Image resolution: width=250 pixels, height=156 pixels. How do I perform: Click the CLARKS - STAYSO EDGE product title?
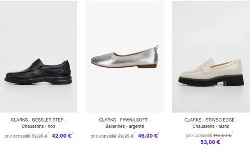coord(210,120)
